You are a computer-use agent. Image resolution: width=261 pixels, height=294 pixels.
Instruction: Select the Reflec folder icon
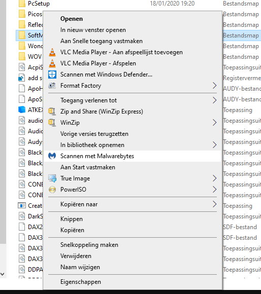22,25
